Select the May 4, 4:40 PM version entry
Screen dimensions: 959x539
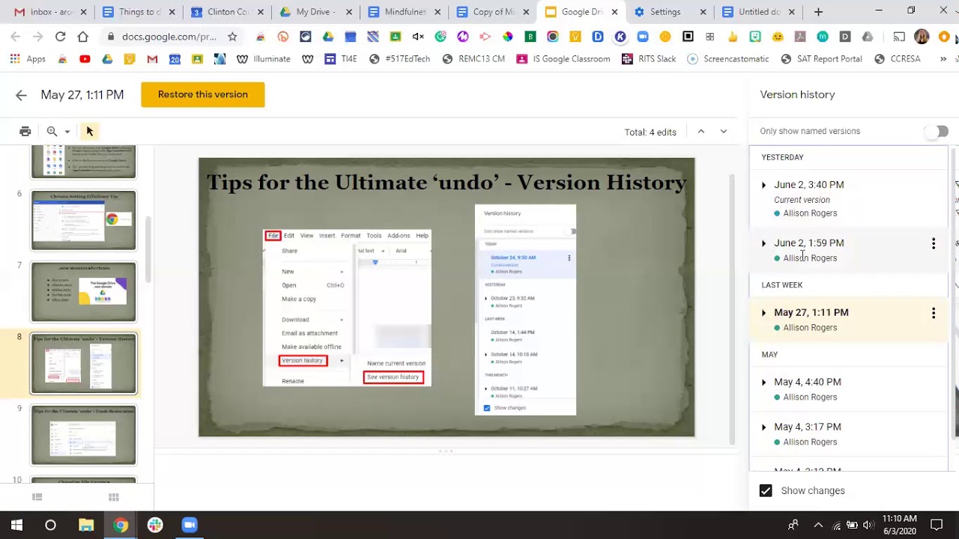[848, 389]
